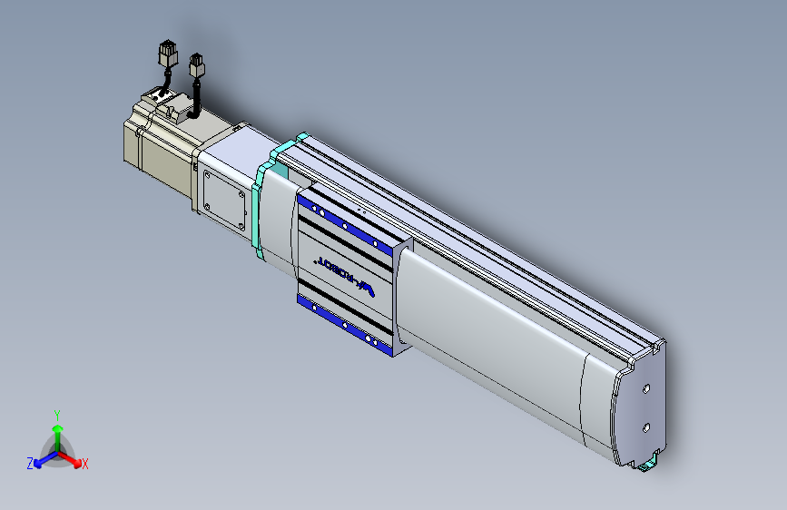Select the upper screw hole on end cap
The height and width of the screenshot is (510, 787).
tap(646, 388)
